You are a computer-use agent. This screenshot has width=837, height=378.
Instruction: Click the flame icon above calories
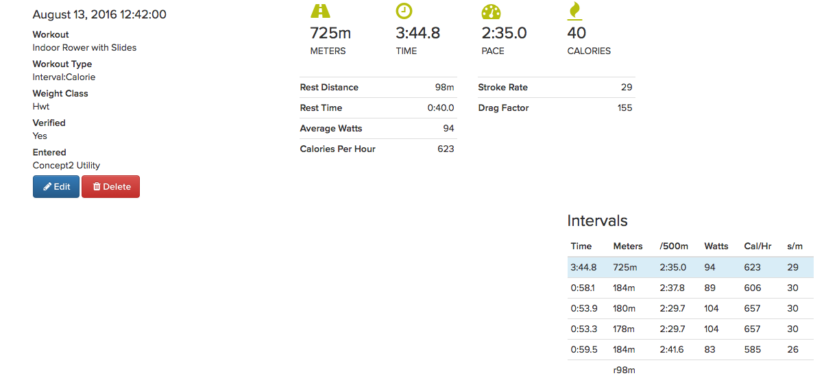pyautogui.click(x=574, y=10)
